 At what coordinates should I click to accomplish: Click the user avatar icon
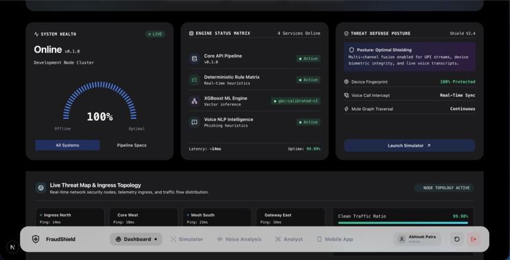point(402,239)
